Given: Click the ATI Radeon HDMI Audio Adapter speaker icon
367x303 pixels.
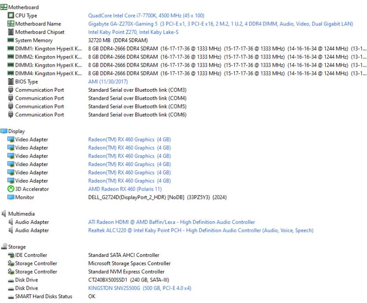Looking at the screenshot, I should coord(11,222).
